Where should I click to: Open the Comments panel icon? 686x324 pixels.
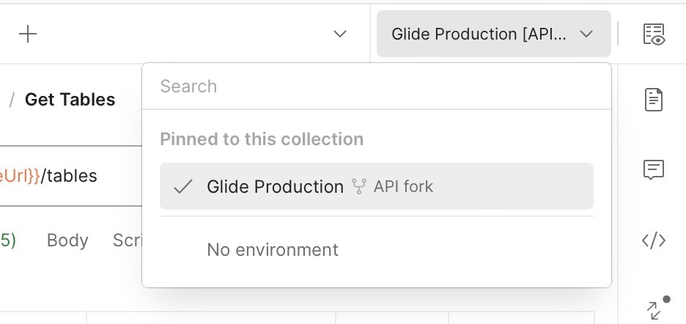point(654,170)
